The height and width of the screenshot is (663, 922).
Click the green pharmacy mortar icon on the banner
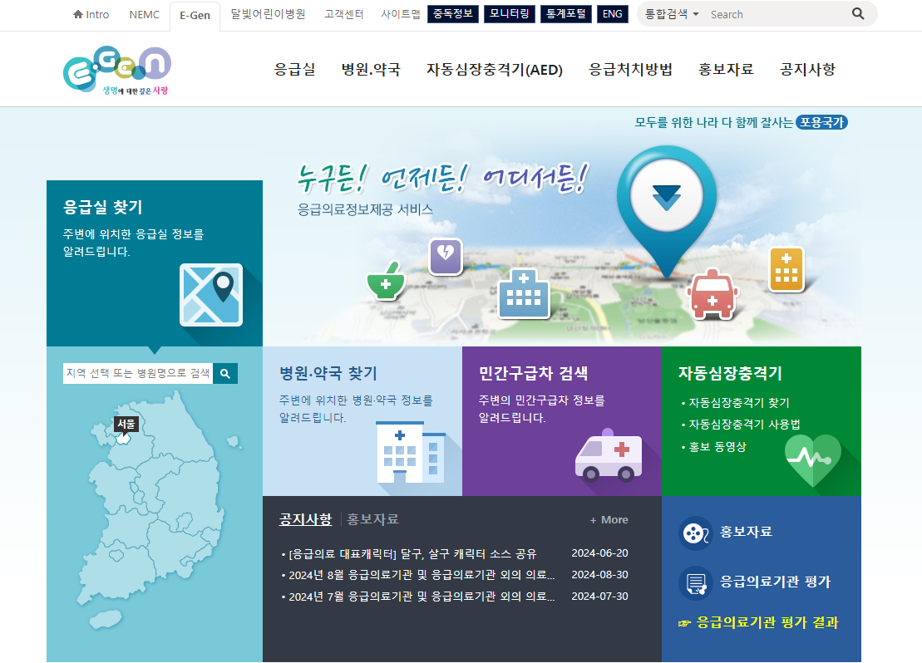click(385, 283)
